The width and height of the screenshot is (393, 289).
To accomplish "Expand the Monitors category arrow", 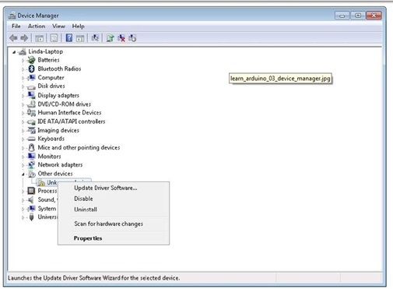I will click(23, 157).
